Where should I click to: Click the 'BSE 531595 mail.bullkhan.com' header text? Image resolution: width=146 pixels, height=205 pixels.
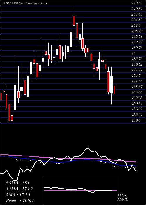25,4
